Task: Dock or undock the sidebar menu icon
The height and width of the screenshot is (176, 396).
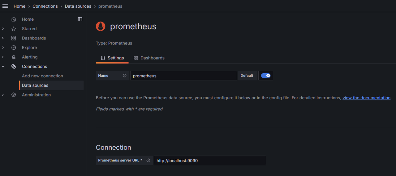Action: [x=80, y=19]
